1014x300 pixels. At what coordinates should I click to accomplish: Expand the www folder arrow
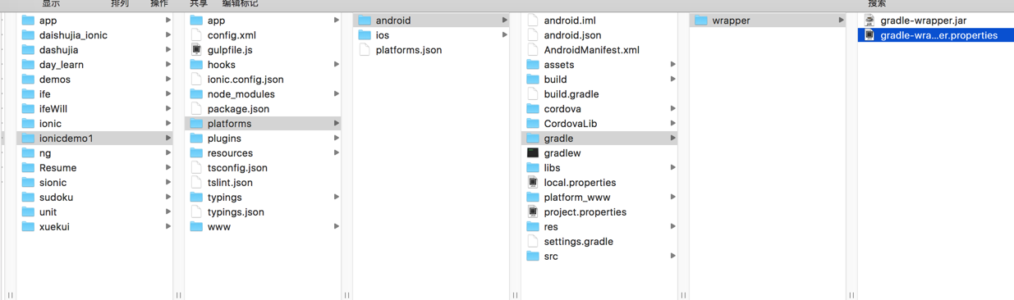pyautogui.click(x=337, y=227)
